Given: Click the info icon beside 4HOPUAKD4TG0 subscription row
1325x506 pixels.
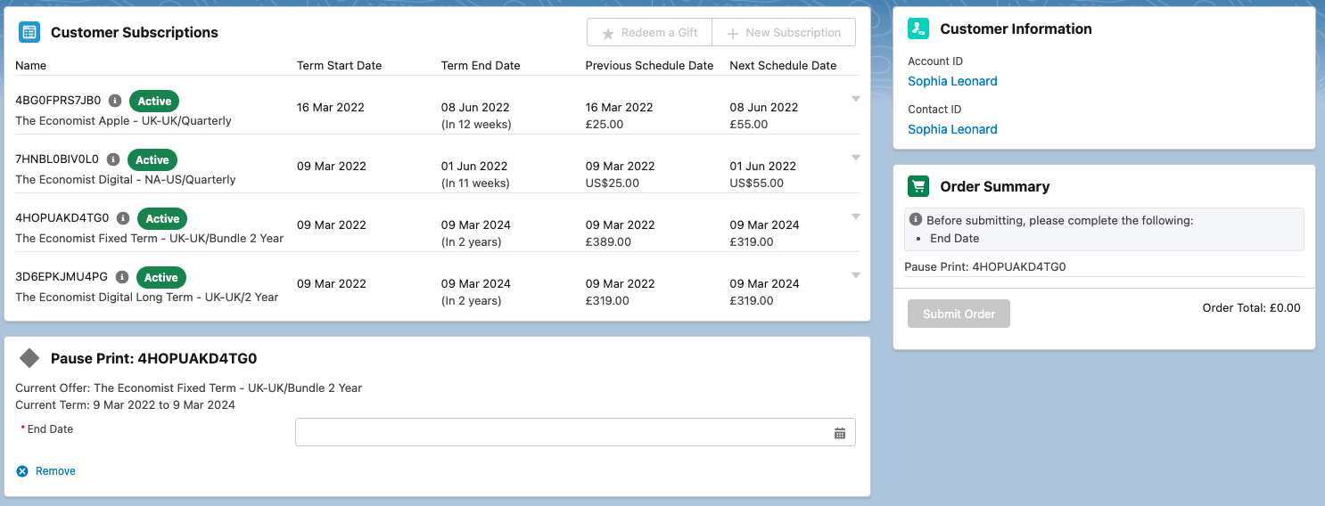Looking at the screenshot, I should pos(123,218).
